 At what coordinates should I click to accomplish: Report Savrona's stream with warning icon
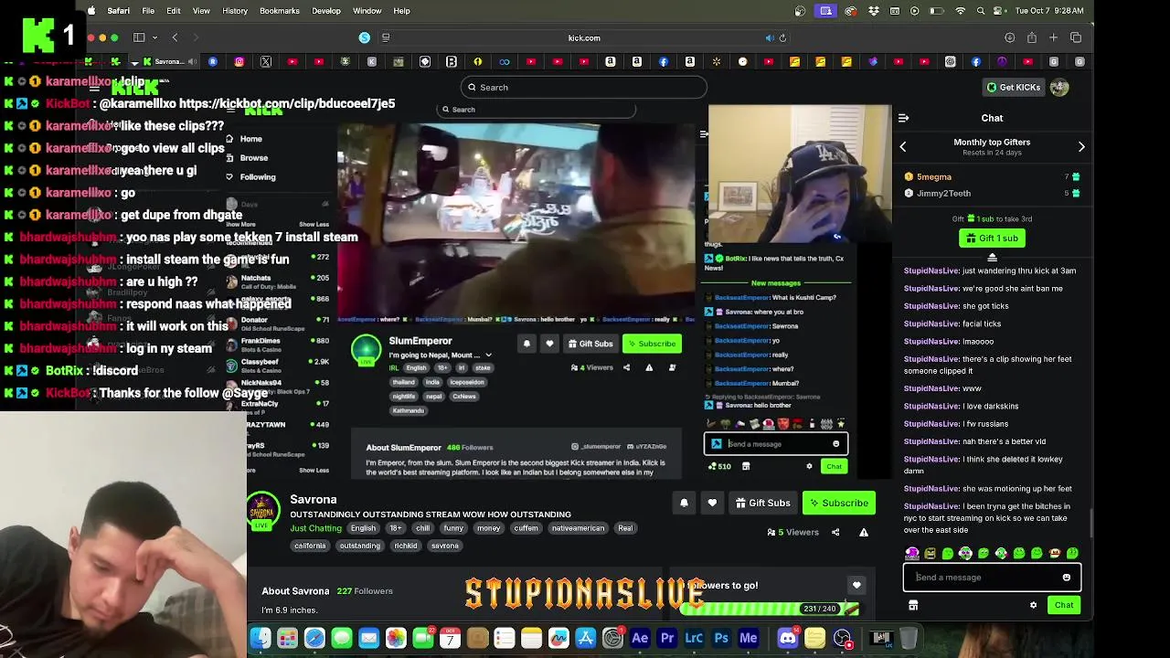(863, 532)
